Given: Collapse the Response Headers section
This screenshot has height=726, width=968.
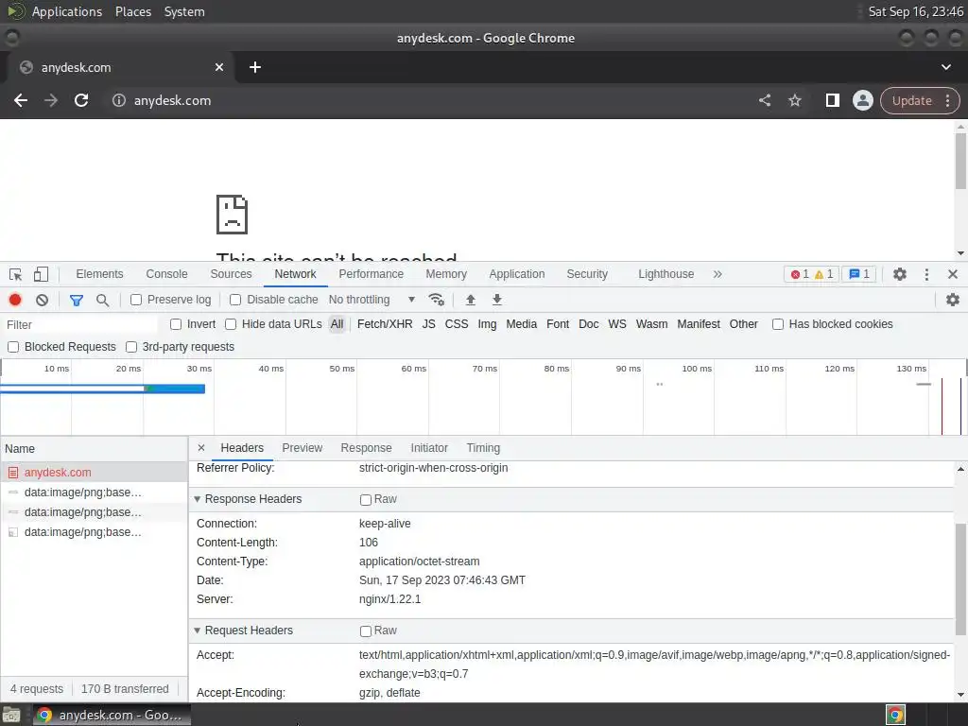Looking at the screenshot, I should [198, 499].
